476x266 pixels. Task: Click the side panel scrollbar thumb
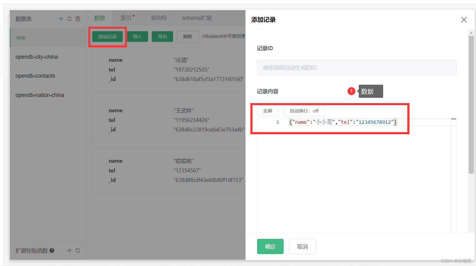pyautogui.click(x=471, y=105)
